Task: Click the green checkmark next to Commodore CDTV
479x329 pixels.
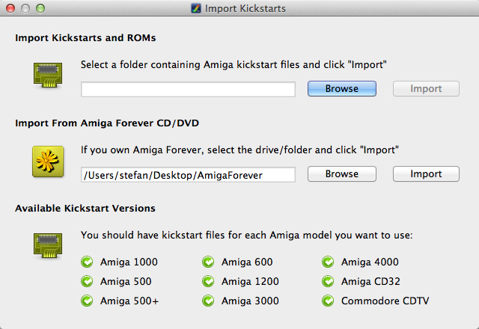Action: coord(328,301)
